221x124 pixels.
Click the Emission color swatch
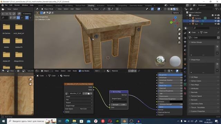pos(176,102)
